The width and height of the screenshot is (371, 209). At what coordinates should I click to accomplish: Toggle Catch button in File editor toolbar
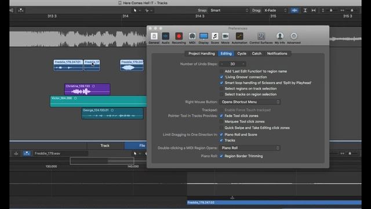point(27,153)
